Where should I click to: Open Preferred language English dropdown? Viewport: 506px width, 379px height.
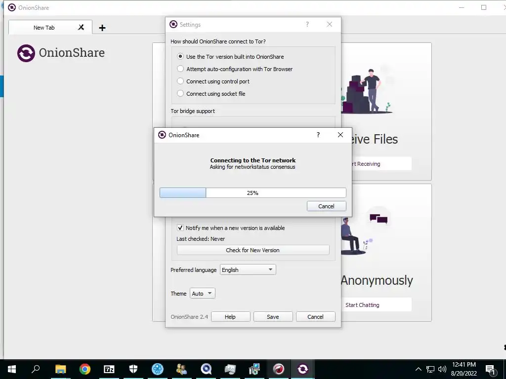248,270
